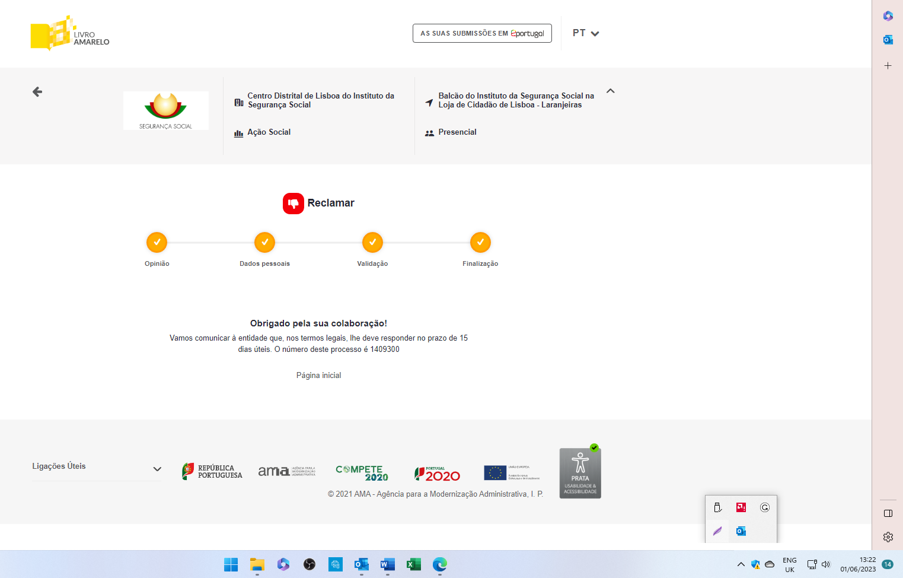Switch to Excel in the taskbar
903x578 pixels.
coord(414,564)
